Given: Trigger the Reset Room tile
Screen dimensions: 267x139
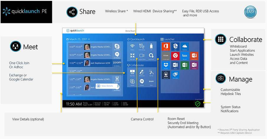Looking at the screenshot, I should click(151, 56).
